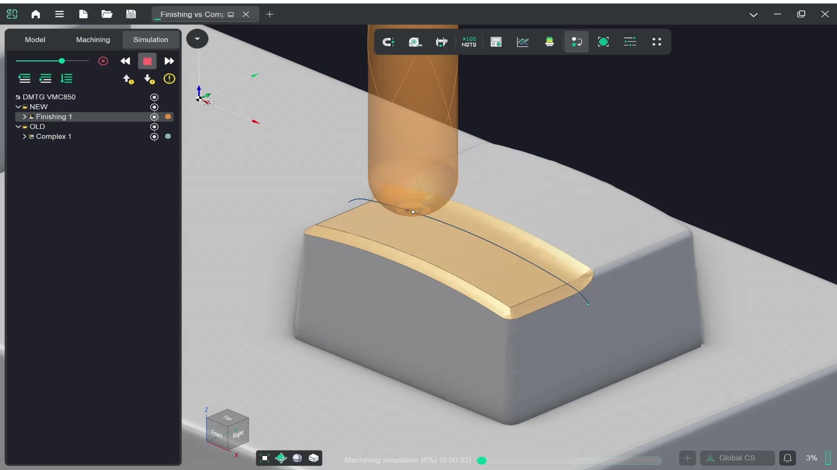Click the tool holder visibility icon
The image size is (837, 470).
(x=442, y=42)
